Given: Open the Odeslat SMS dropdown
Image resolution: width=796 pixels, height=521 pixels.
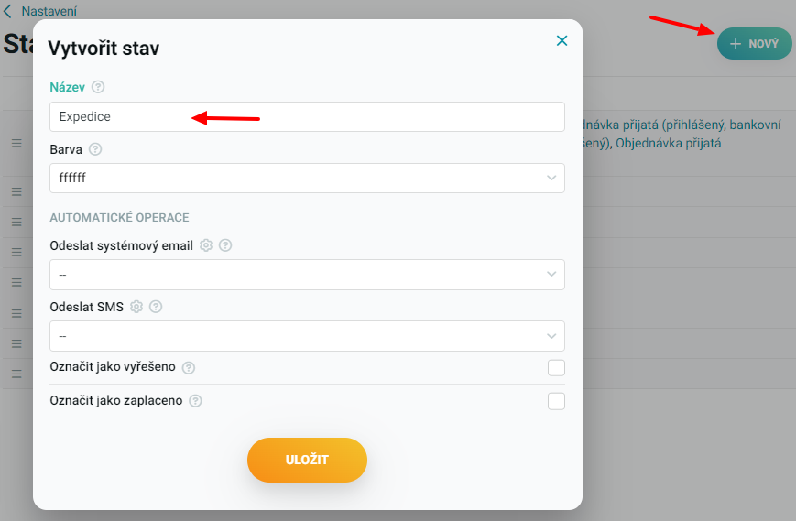Looking at the screenshot, I should click(307, 336).
